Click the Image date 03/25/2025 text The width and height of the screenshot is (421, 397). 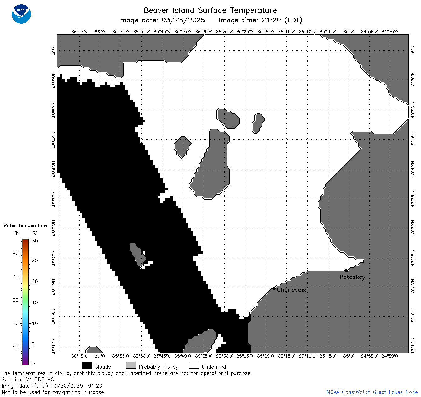click(161, 20)
